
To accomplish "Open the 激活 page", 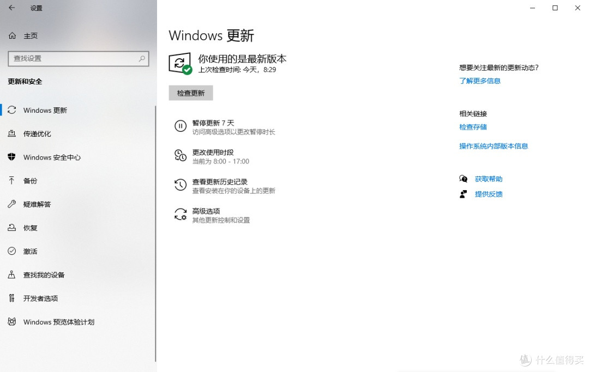I will tap(30, 251).
